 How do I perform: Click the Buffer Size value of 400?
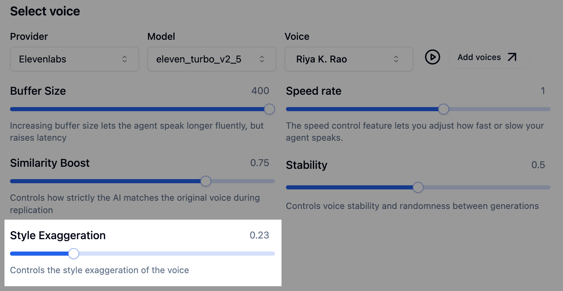click(260, 91)
